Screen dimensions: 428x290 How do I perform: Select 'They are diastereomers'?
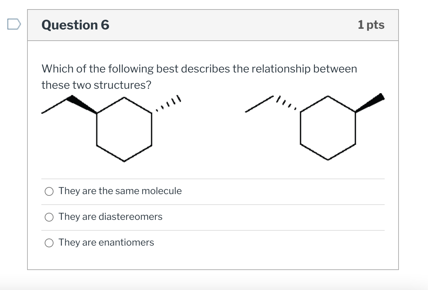(x=49, y=217)
